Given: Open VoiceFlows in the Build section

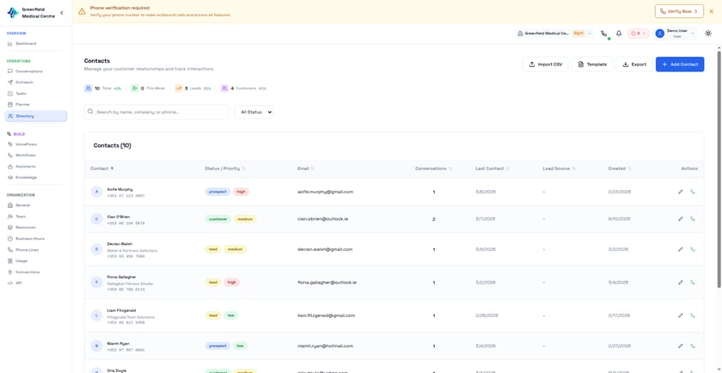Looking at the screenshot, I should coord(35,144).
